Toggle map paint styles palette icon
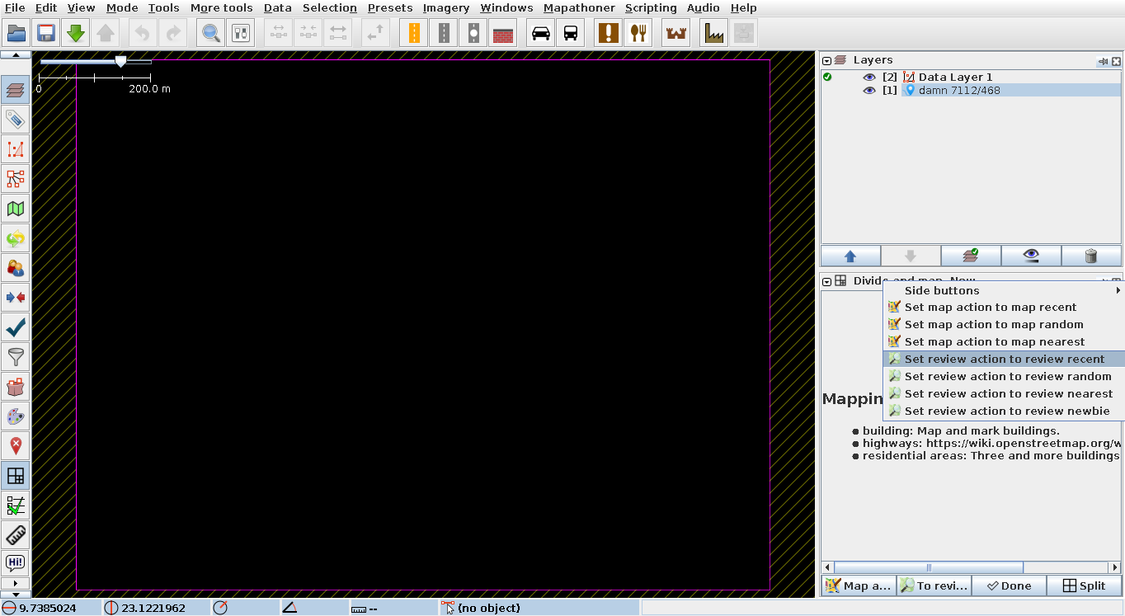The height and width of the screenshot is (616, 1125). pos(15,416)
